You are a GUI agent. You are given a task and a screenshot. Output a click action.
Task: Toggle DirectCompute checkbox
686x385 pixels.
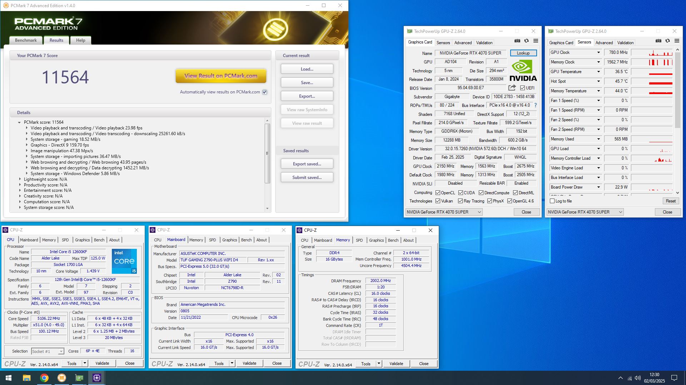[481, 193]
